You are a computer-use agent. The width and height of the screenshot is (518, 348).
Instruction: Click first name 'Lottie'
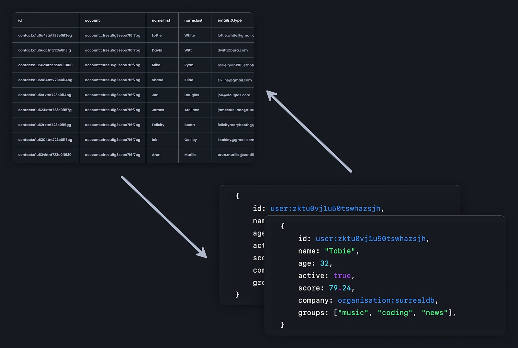[x=157, y=35]
